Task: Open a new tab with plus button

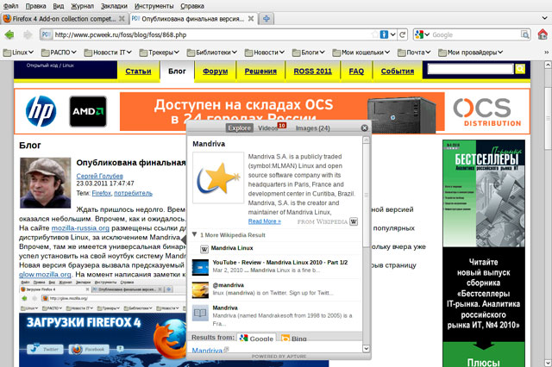Action: pyautogui.click(x=267, y=18)
